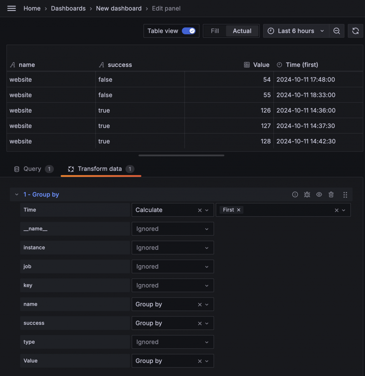Image resolution: width=365 pixels, height=376 pixels.
Task: Open the Ignored dropdown for type field
Action: 173,342
